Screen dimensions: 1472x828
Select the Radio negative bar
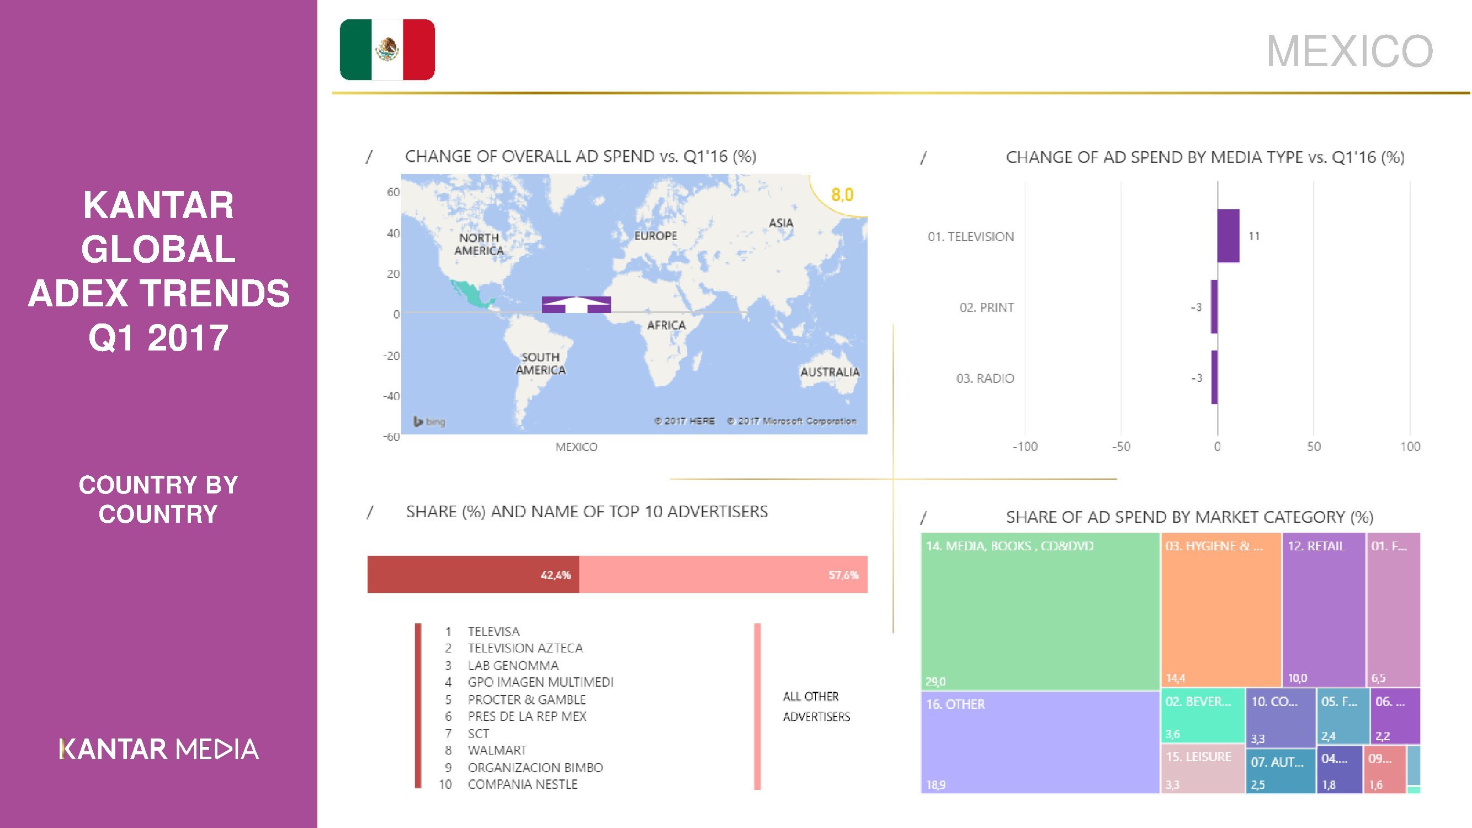tap(1214, 378)
